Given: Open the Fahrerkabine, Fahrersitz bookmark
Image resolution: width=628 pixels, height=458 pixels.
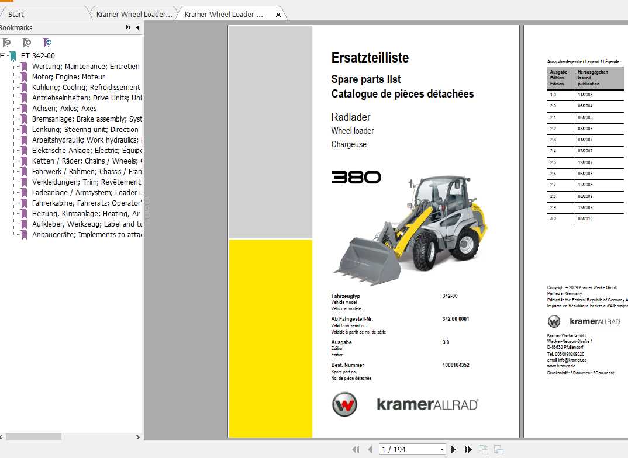Looking at the screenshot, I should 87,203.
